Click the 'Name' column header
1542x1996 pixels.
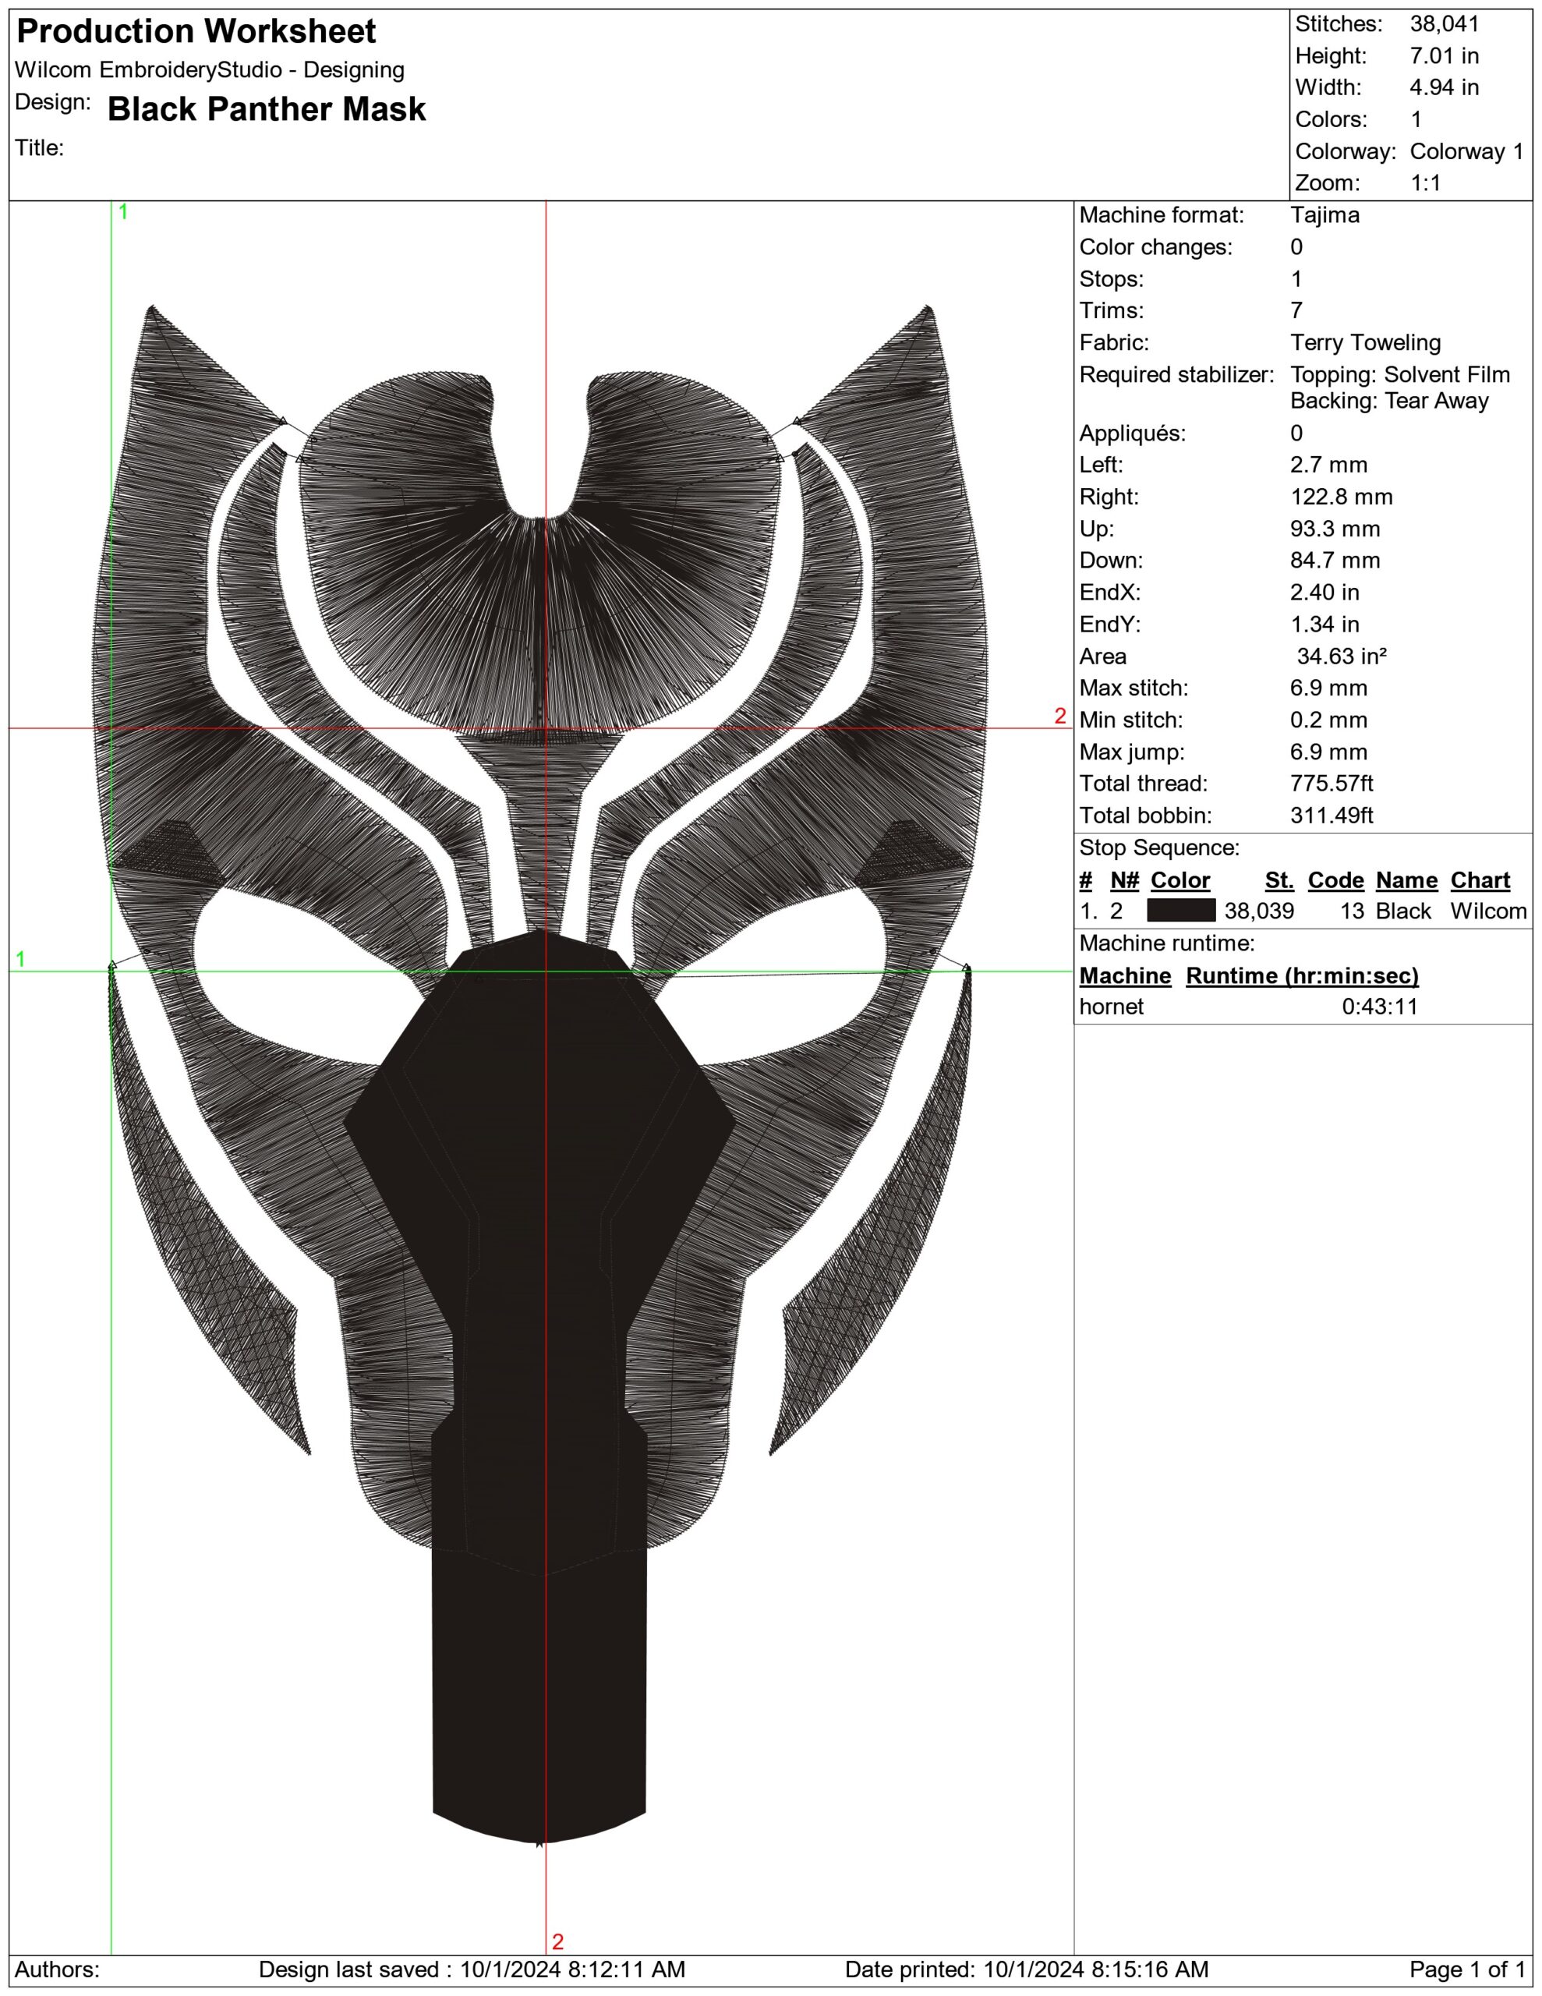pyautogui.click(x=1406, y=880)
